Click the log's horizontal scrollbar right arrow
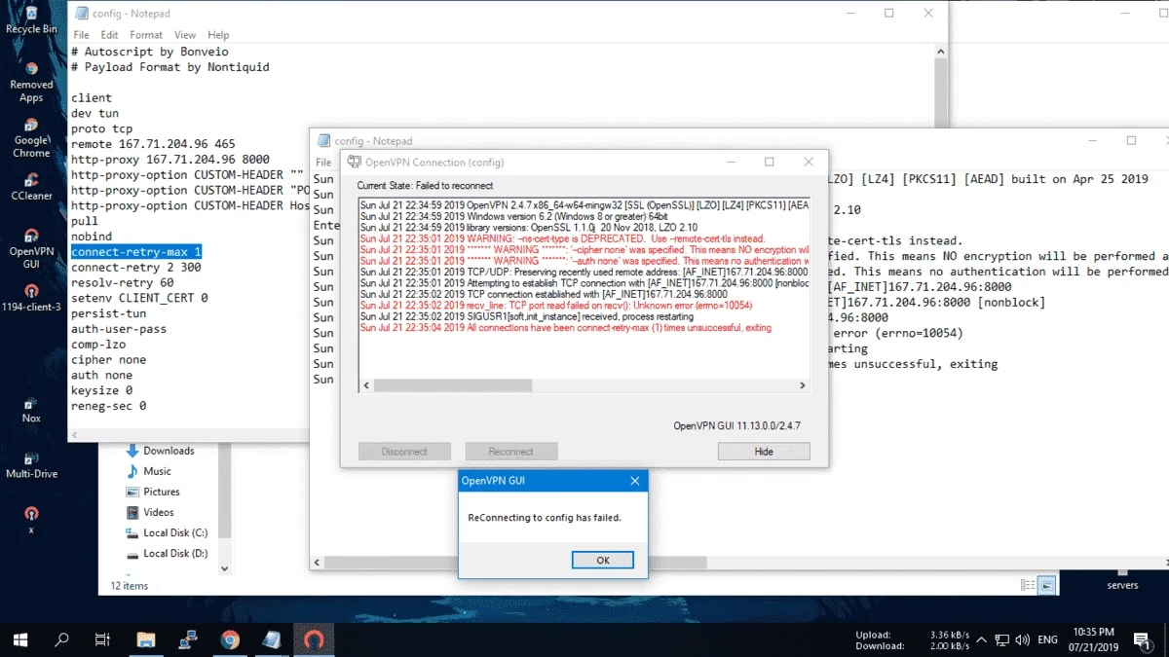Viewport: 1169px width, 657px height. click(x=803, y=385)
